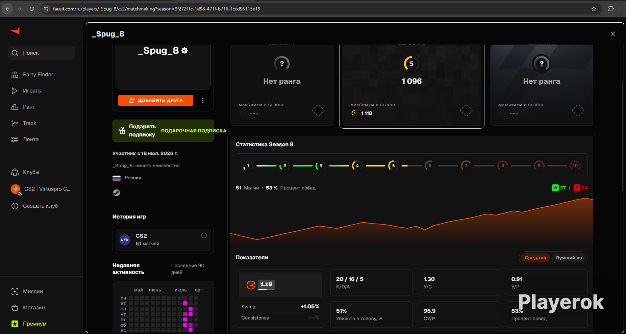Click the clubs icon beside Клубы
This screenshot has width=626, height=334.
[15, 172]
